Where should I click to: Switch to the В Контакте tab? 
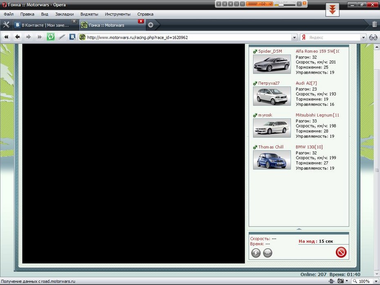pos(45,25)
